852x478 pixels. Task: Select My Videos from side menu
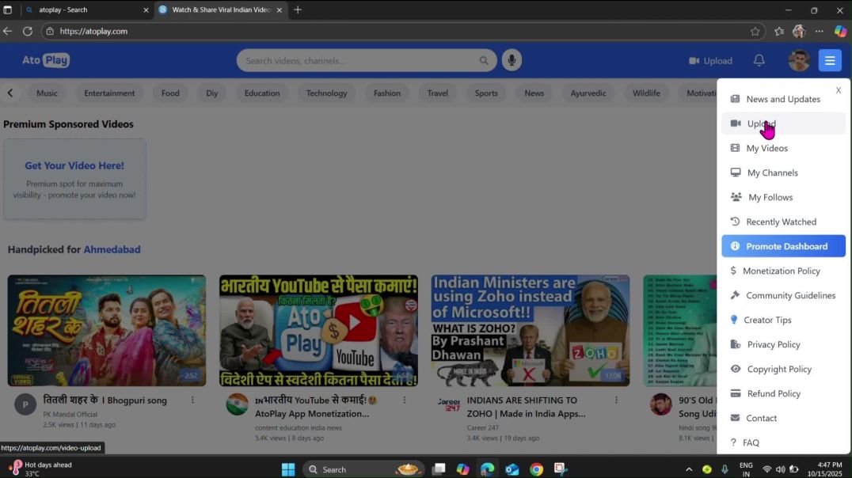[x=766, y=148]
